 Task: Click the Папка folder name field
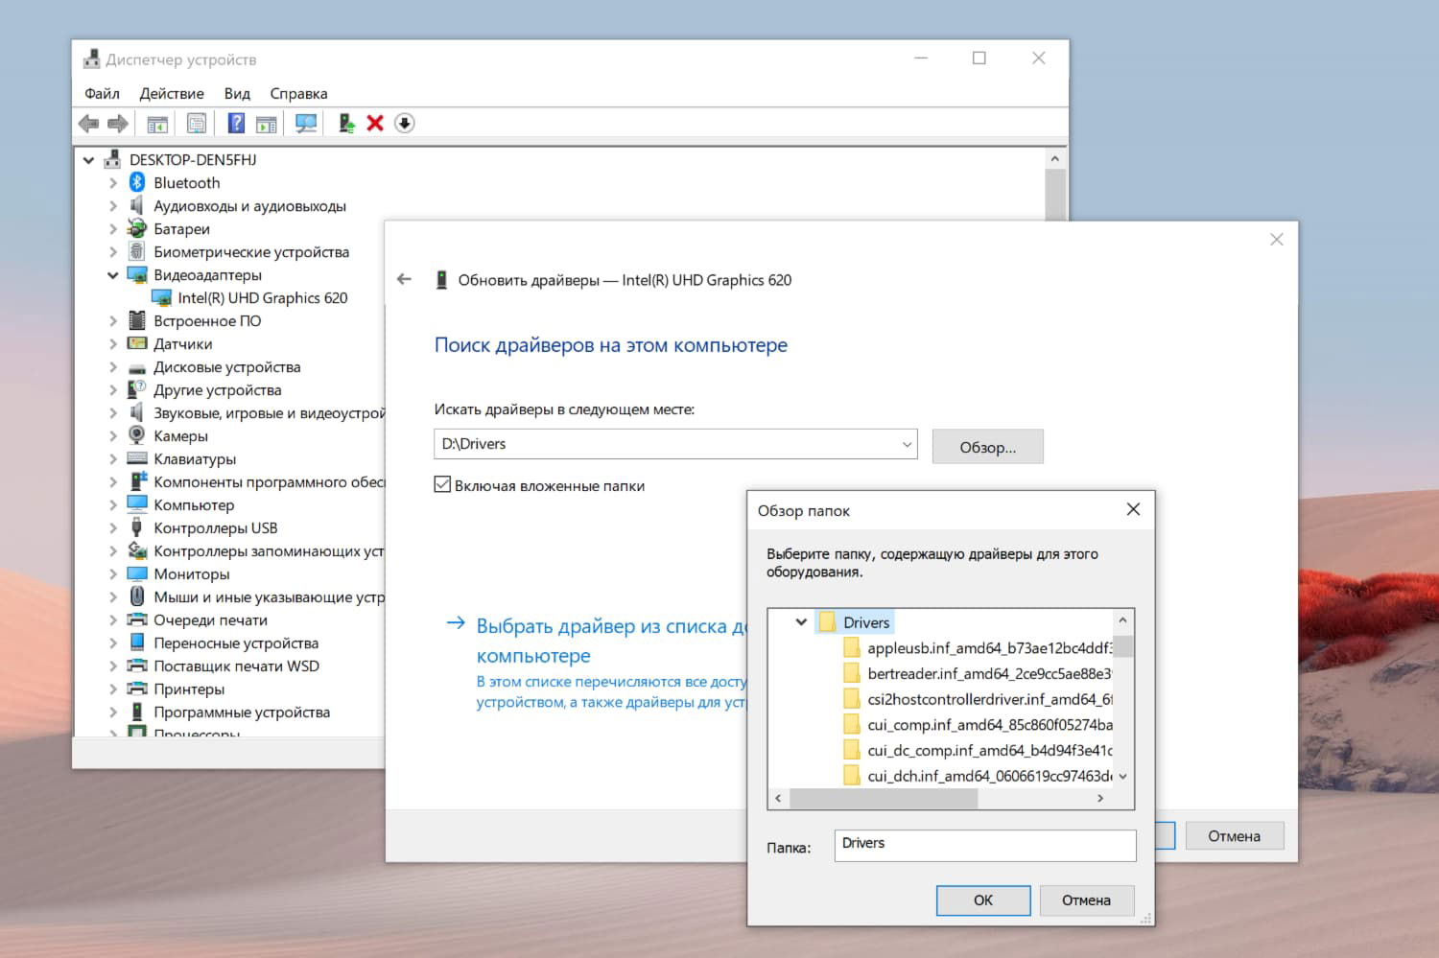click(985, 845)
